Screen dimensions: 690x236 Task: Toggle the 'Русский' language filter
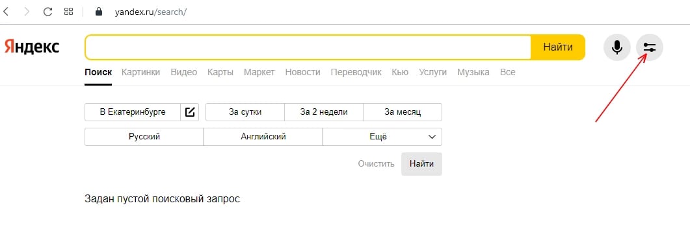point(144,136)
